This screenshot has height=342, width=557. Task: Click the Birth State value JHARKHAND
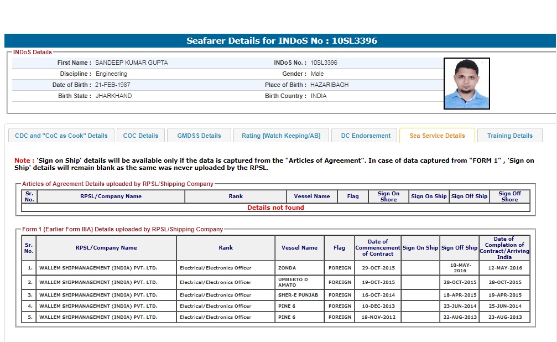113,96
